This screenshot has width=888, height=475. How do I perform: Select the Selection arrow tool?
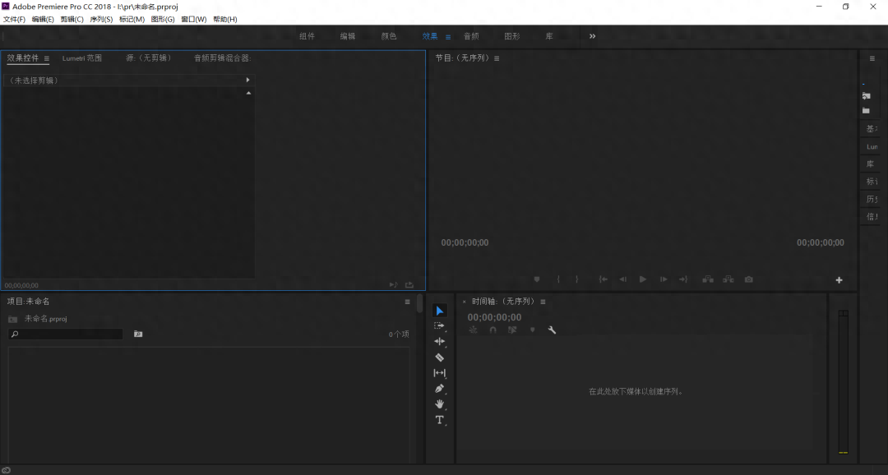click(439, 311)
